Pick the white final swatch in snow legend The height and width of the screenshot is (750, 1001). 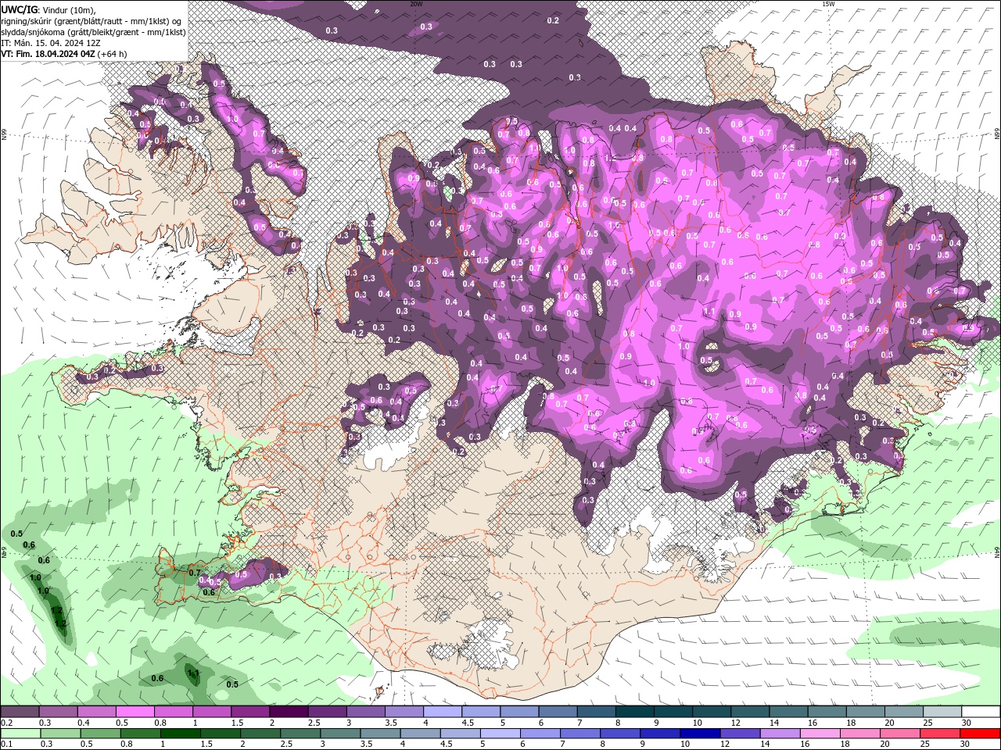coord(980,712)
